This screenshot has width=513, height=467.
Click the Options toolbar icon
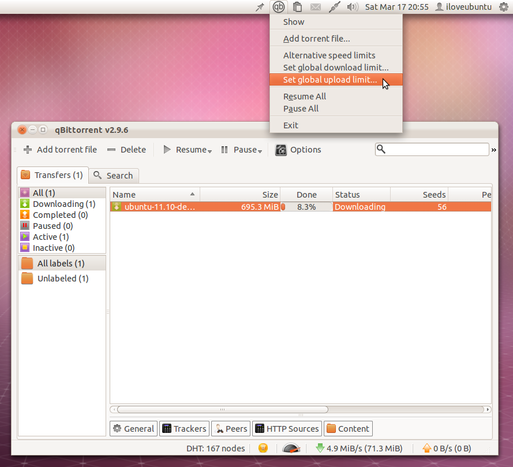pos(280,150)
